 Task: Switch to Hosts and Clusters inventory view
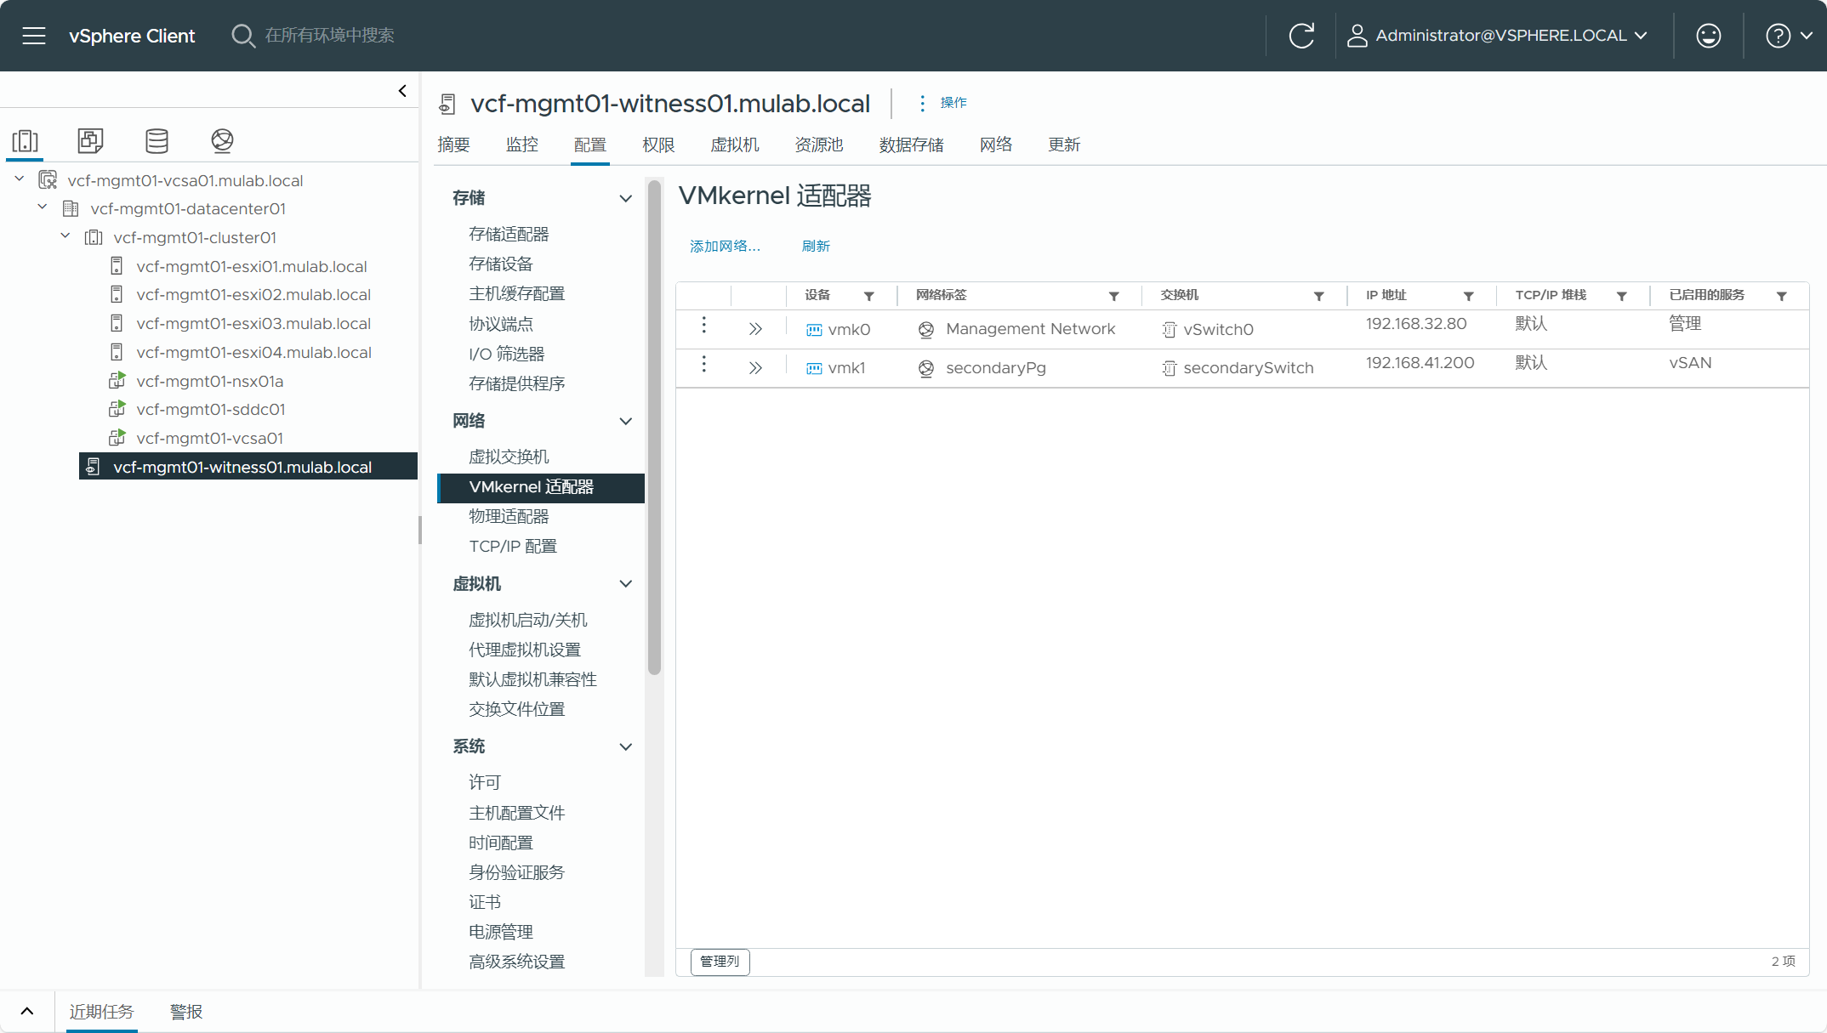tap(26, 141)
